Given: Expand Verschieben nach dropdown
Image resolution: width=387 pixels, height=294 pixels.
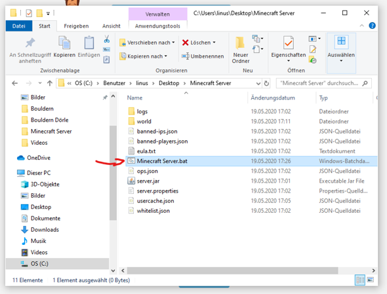Looking at the screenshot, I should click(174, 43).
